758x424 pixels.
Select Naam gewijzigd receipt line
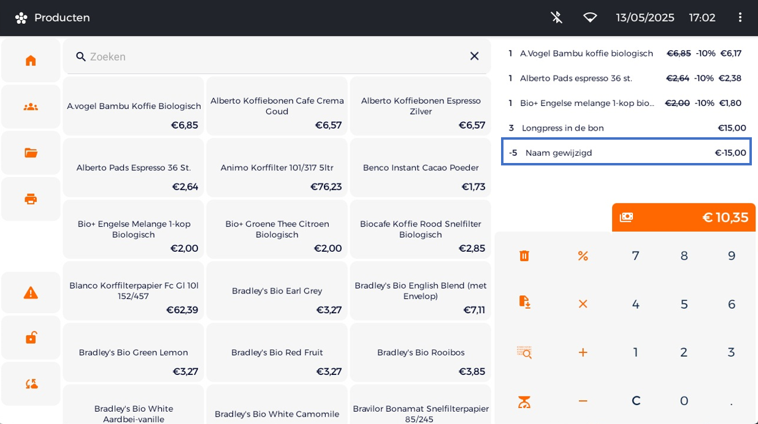click(x=626, y=152)
